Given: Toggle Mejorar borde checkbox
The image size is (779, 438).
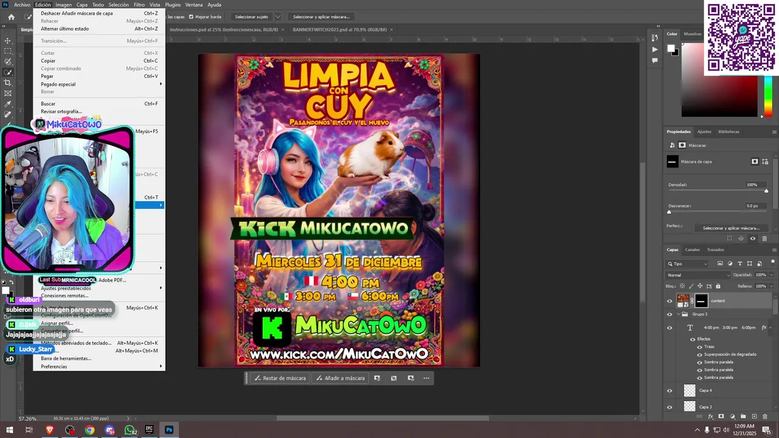Looking at the screenshot, I should (191, 17).
